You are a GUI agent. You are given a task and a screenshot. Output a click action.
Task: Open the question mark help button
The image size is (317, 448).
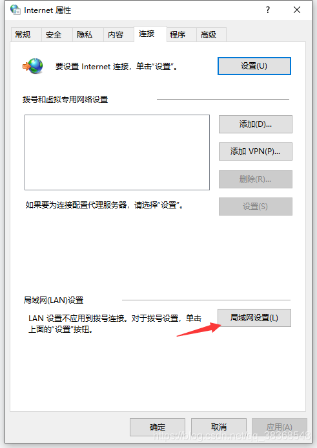[268, 10]
